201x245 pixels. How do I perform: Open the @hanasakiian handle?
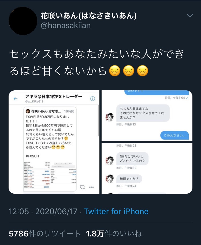click(66, 25)
